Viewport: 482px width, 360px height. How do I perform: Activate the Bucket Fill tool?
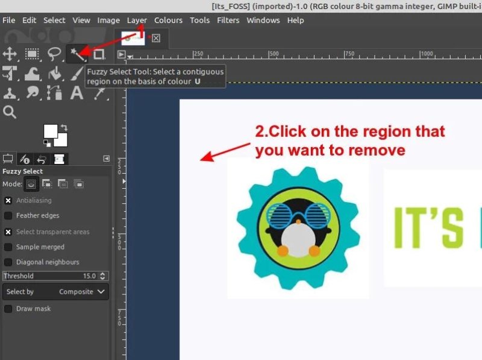[x=55, y=74]
